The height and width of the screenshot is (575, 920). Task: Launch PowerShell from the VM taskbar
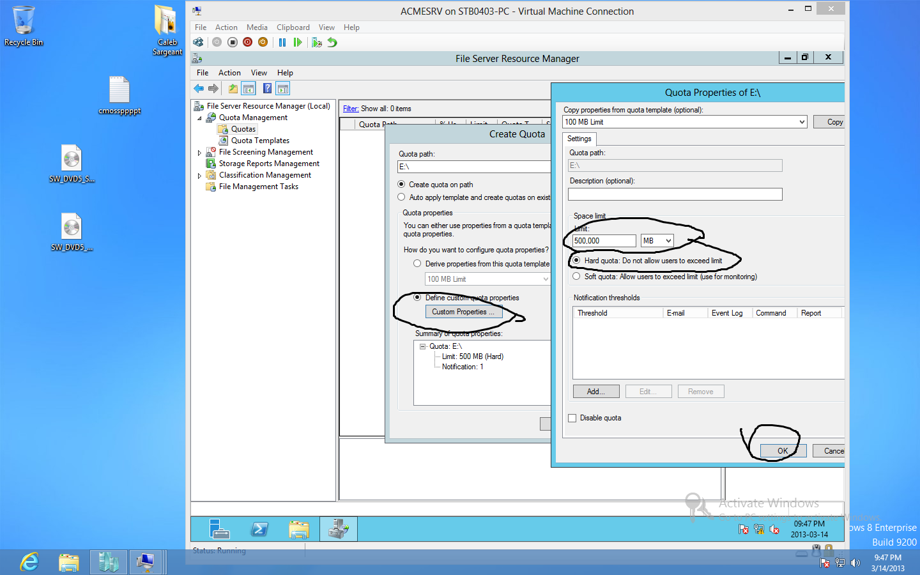click(x=259, y=529)
